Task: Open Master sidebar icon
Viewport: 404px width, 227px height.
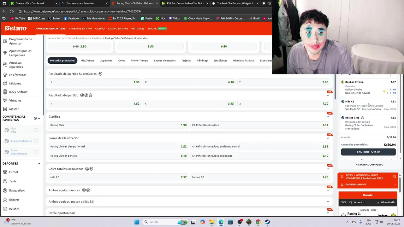Action: [5, 109]
